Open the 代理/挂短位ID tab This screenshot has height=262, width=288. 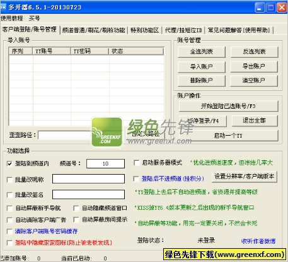pyautogui.click(x=183, y=30)
